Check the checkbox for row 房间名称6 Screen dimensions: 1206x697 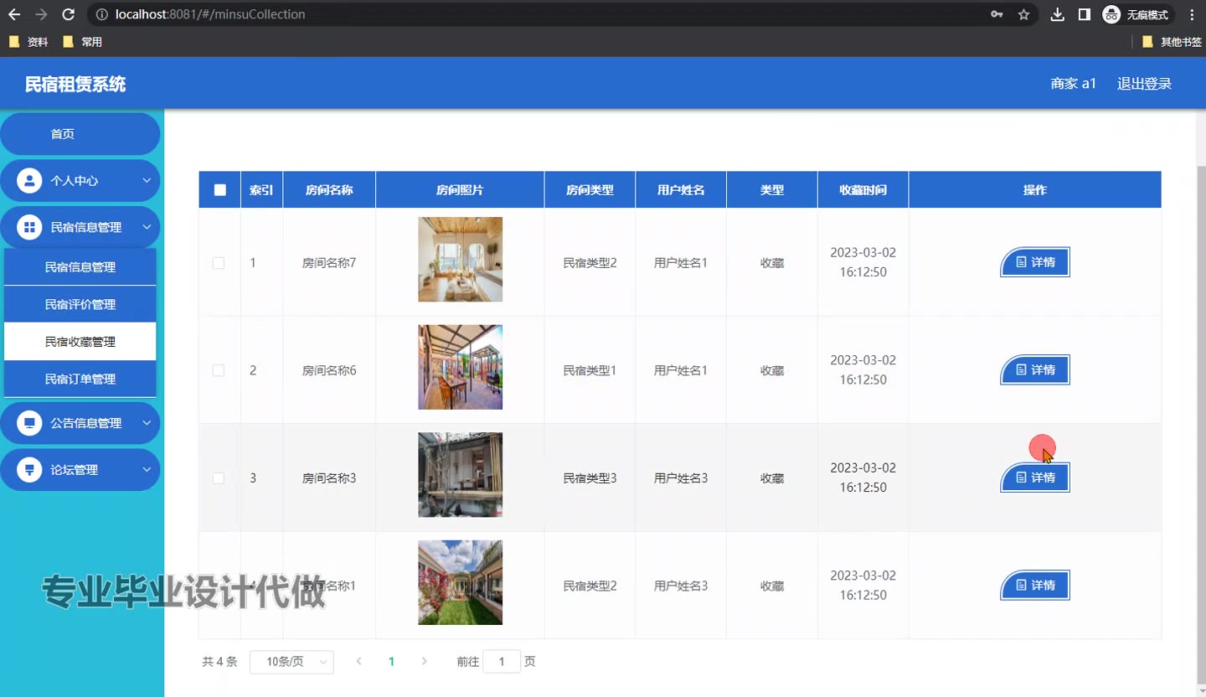click(x=219, y=370)
